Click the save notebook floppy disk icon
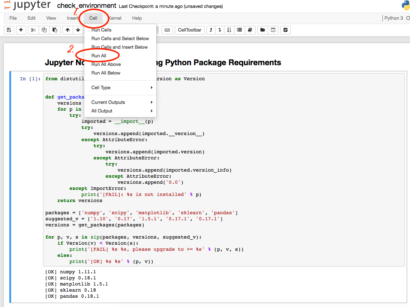Viewport: 410px width, 307px height. coord(9,30)
